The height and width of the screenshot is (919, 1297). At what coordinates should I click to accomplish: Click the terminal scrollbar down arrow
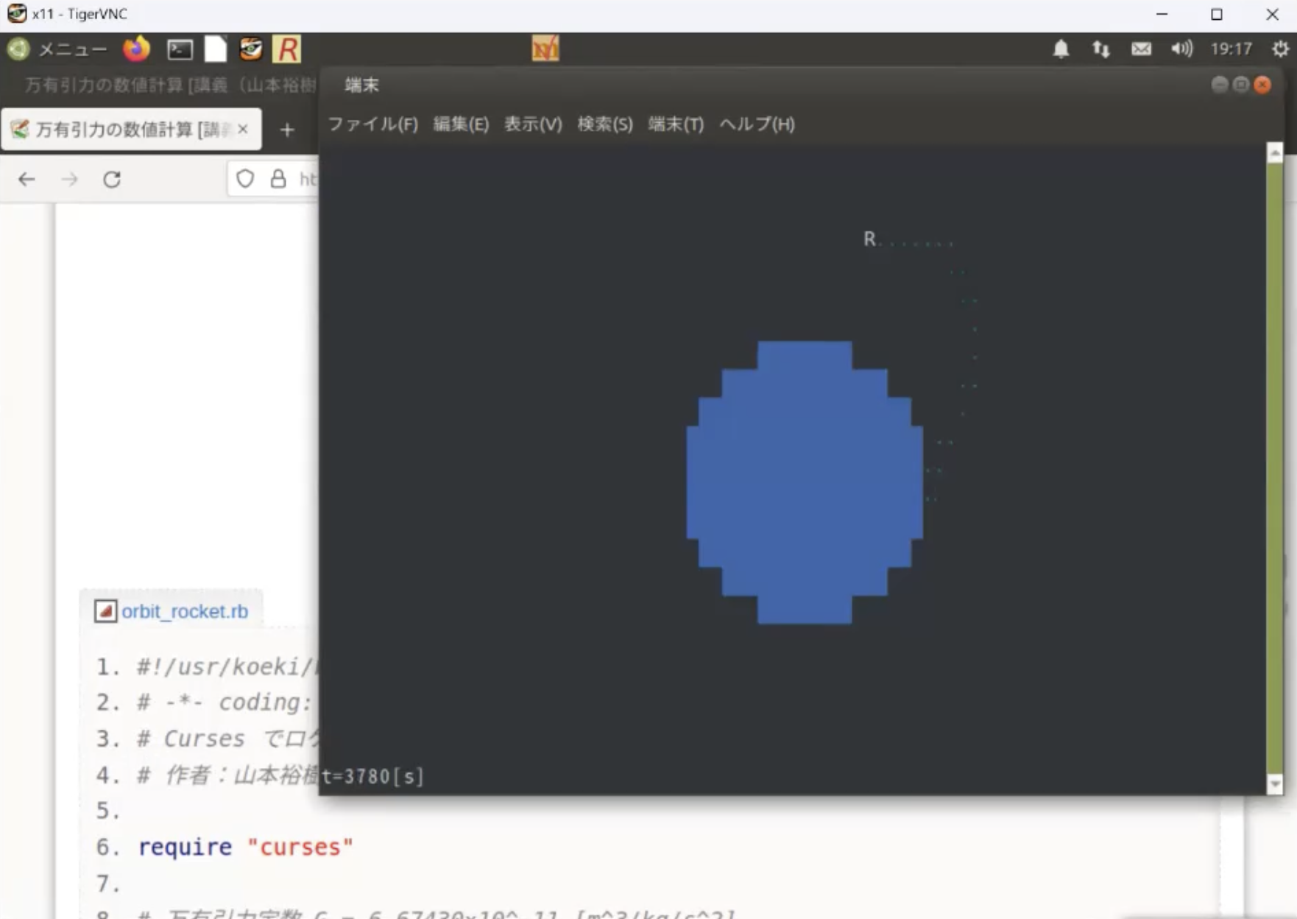1275,784
